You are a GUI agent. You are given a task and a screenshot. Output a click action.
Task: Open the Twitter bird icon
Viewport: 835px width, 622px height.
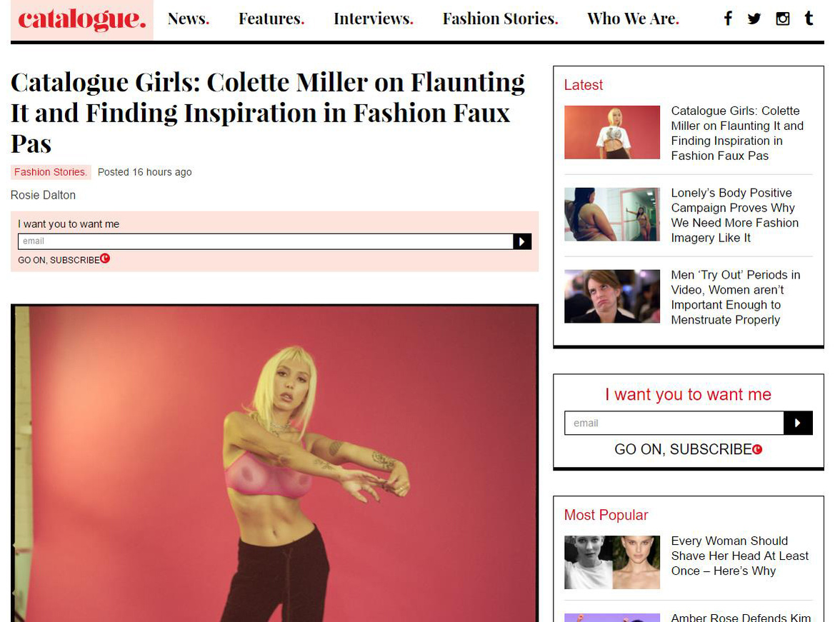754,19
